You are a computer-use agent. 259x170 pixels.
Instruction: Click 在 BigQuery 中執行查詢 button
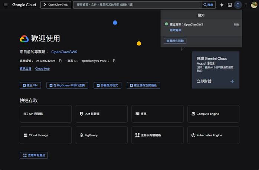point(67,85)
